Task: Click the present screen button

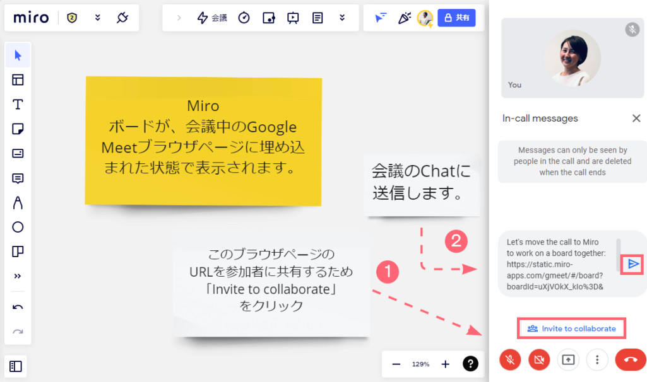Action: [x=568, y=360]
